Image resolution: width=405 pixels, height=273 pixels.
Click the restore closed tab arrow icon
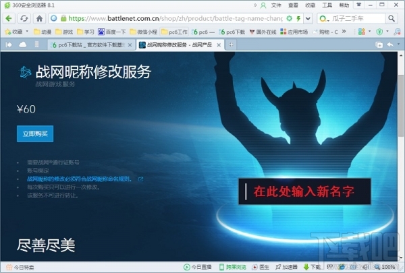[x=390, y=44]
